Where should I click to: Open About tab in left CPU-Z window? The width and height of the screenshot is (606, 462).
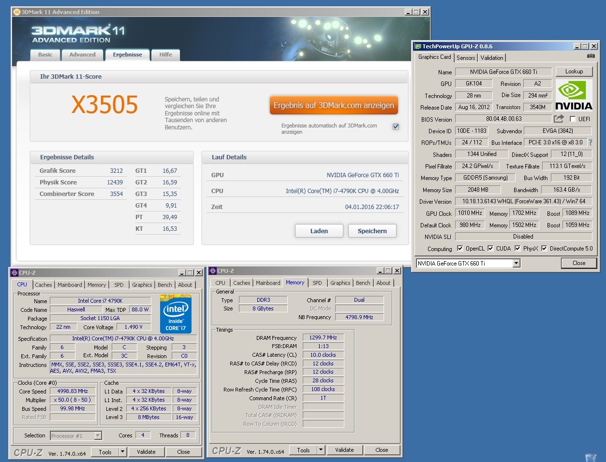(185, 285)
